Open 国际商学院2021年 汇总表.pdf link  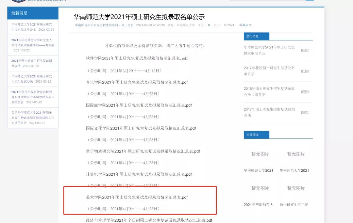coord(139,105)
